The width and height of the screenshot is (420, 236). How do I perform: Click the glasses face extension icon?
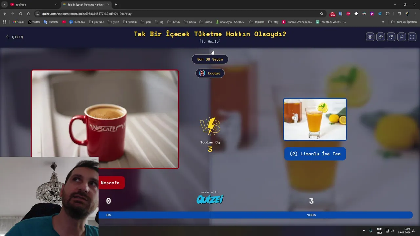[x=364, y=14]
